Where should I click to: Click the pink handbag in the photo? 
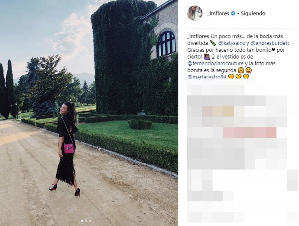pos(69,148)
